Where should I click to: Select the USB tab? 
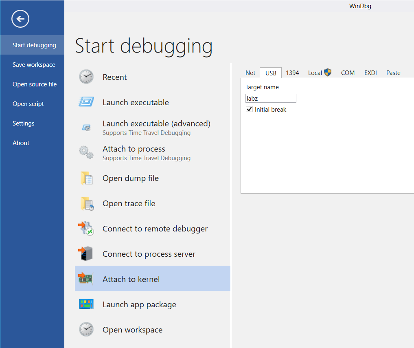point(271,73)
